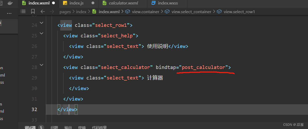Open the 代码质量 panel tab
The height and width of the screenshot is (129, 308).
[100, 127]
